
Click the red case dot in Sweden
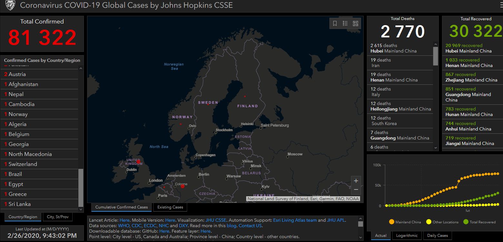pos(208,104)
